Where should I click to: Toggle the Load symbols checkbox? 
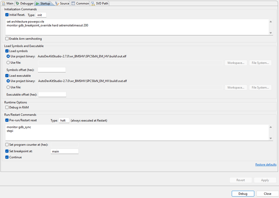click(7, 51)
